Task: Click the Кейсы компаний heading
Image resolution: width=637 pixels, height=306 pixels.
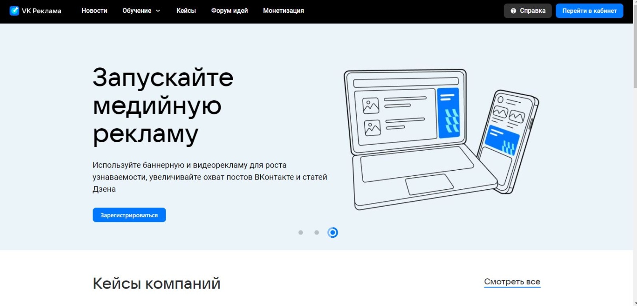Action: point(157,283)
